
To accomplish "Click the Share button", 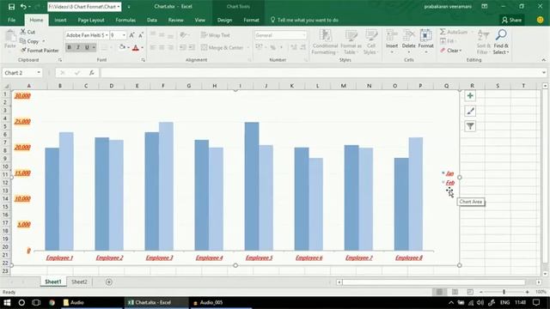I will 511,20.
